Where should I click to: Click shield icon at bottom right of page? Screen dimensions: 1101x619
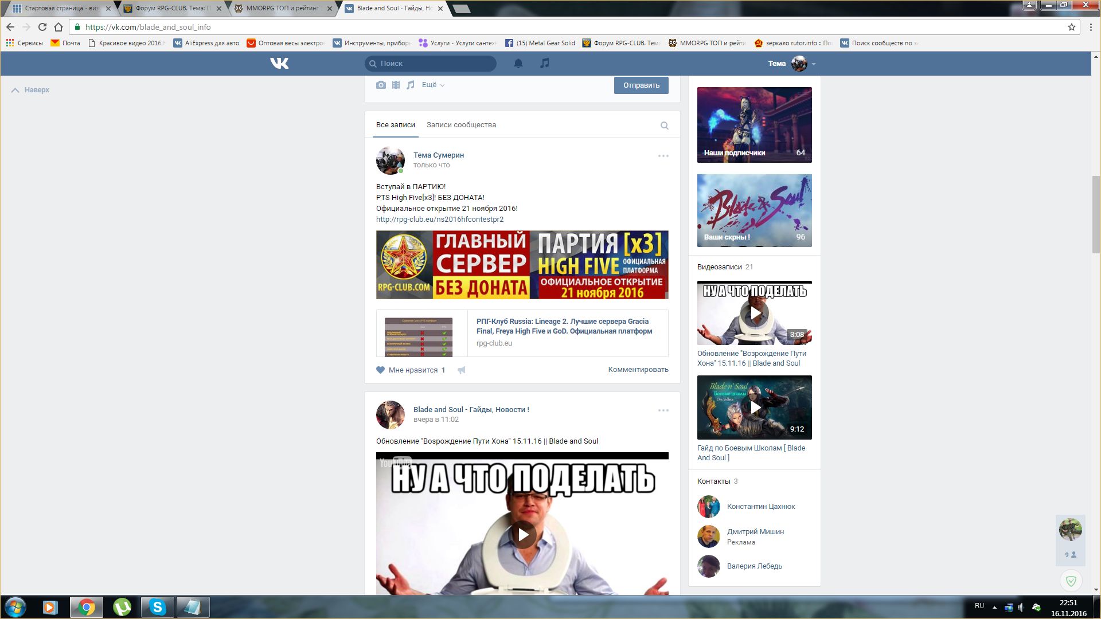point(1071,581)
